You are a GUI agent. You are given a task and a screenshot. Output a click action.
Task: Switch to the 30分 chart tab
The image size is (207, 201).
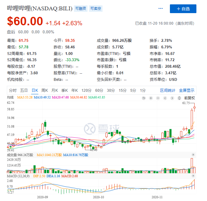(x=111, y=91)
